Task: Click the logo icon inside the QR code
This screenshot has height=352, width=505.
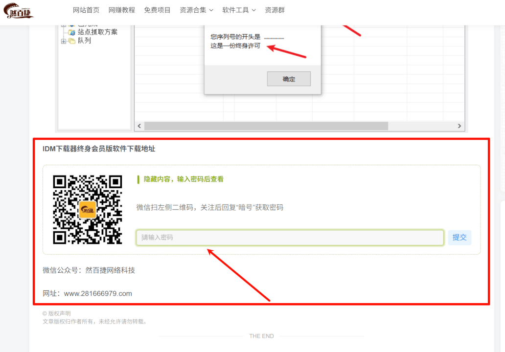Action: click(88, 209)
